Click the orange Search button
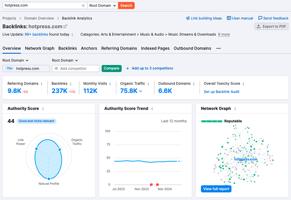This screenshot has width=291, height=200. click(x=126, y=6)
